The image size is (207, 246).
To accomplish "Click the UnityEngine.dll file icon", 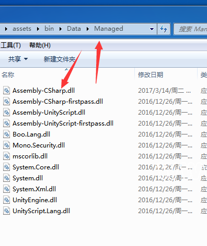I will coord(6,200).
